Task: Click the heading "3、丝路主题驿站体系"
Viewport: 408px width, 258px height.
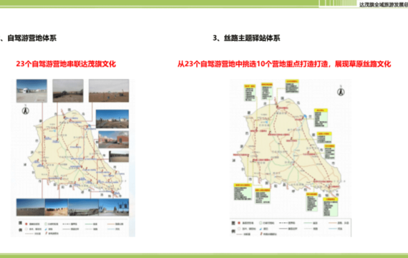Action: click(246, 38)
